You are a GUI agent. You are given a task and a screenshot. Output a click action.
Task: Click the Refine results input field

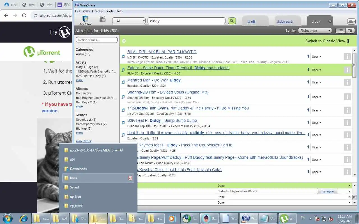click(x=97, y=40)
